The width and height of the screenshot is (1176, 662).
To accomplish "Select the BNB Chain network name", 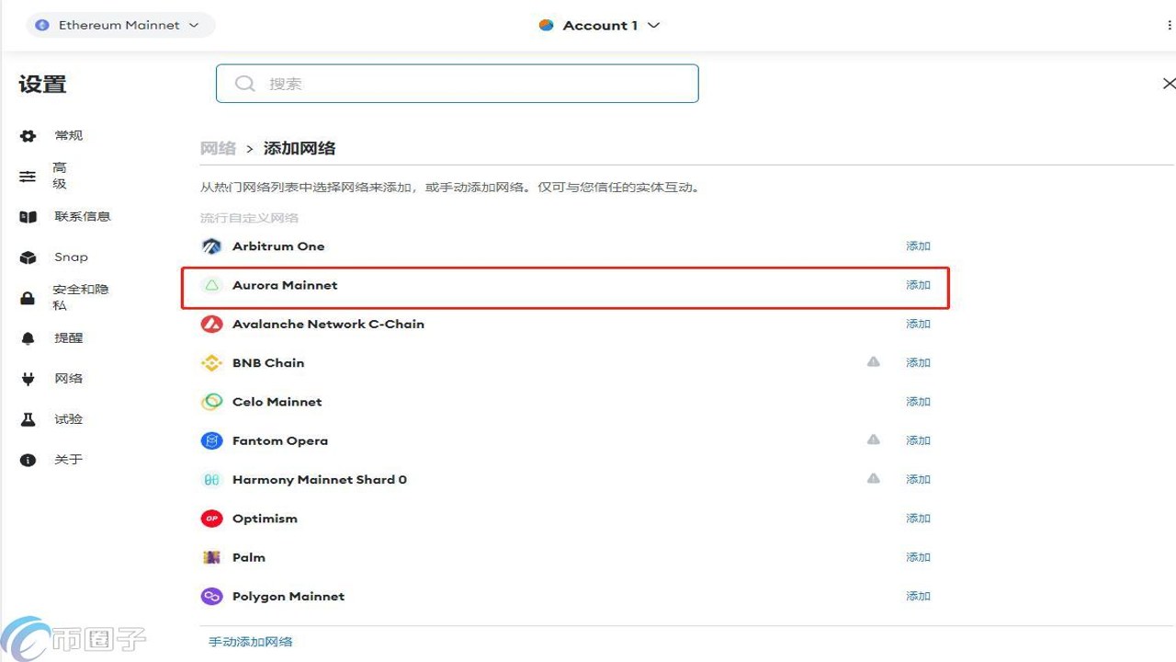I will 268,363.
